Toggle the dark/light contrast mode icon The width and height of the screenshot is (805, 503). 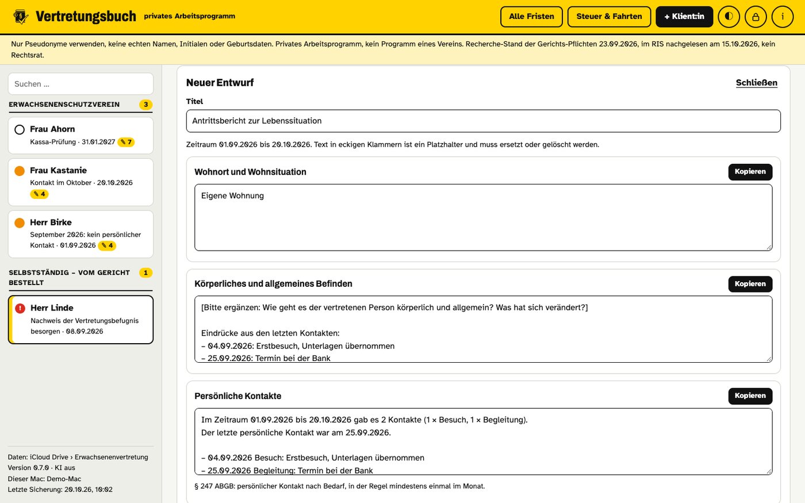pos(729,17)
